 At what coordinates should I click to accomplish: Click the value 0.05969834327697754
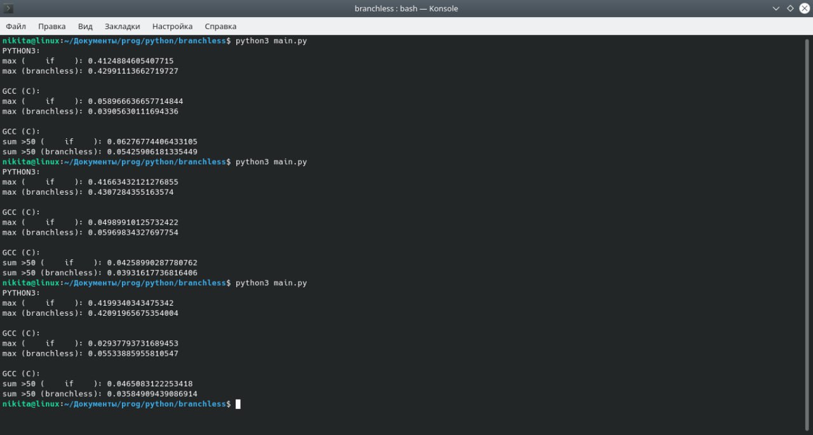[133, 232]
